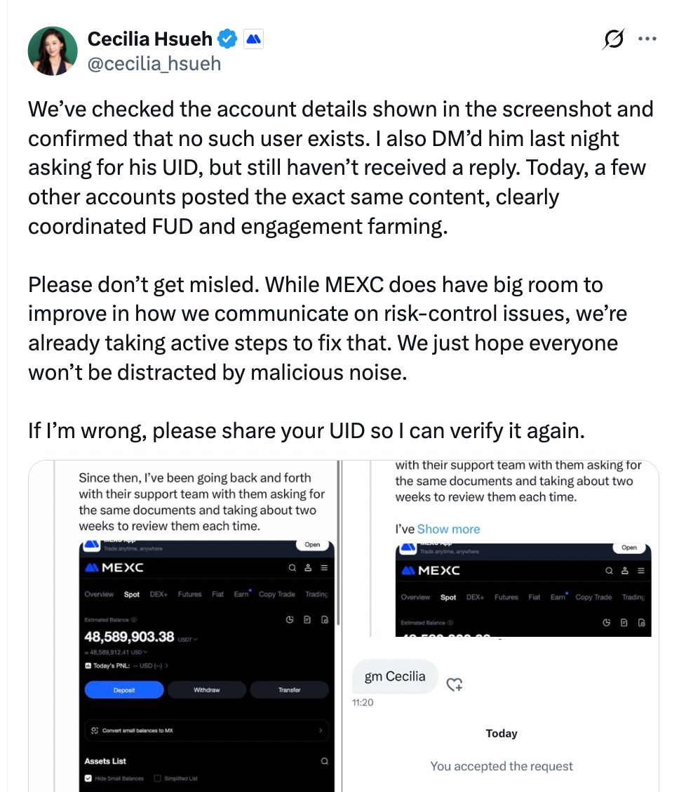Viewport: 679px width, 792px height.
Task: Expand the Today's PNL chevron
Action: pyautogui.click(x=166, y=665)
